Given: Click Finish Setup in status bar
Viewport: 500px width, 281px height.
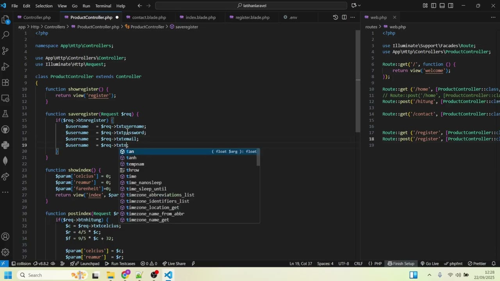Looking at the screenshot, I should 401,263.
